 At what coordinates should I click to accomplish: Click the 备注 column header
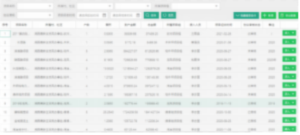pos(271,25)
